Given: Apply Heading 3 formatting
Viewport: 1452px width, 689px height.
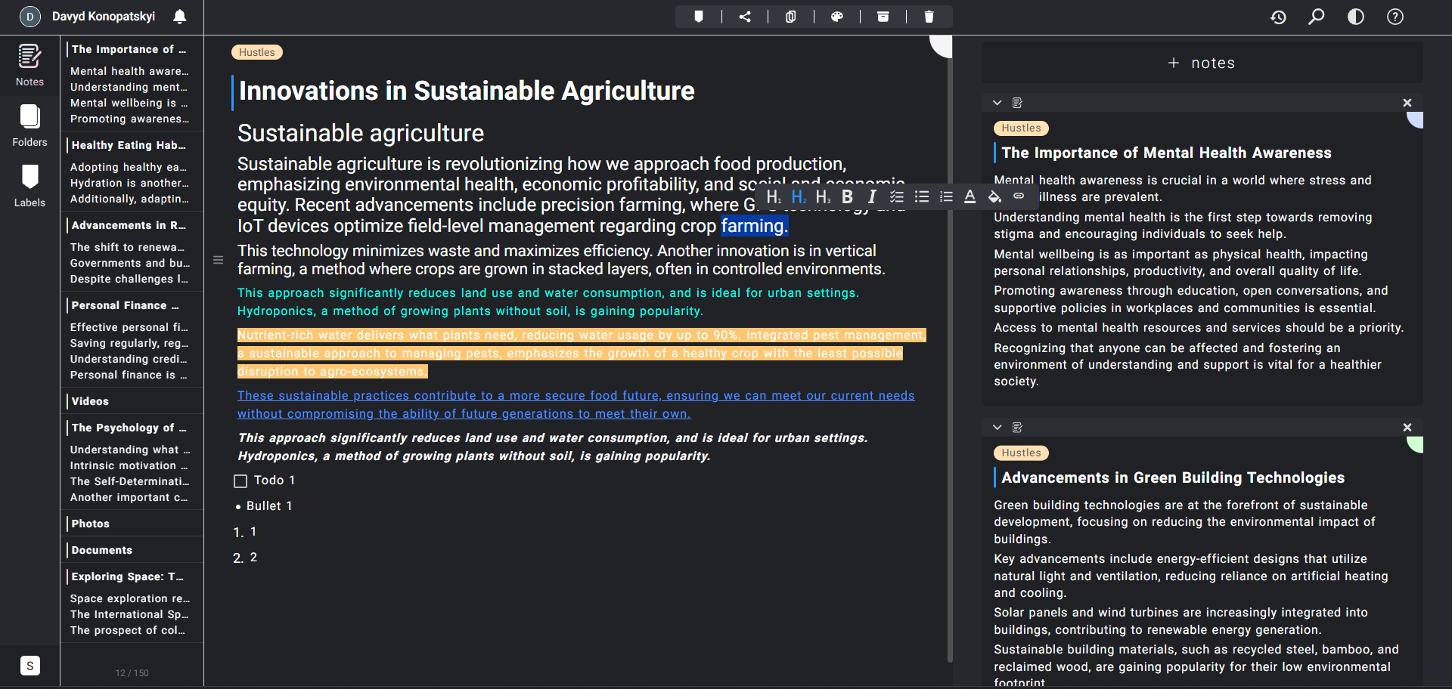Looking at the screenshot, I should pyautogui.click(x=823, y=197).
